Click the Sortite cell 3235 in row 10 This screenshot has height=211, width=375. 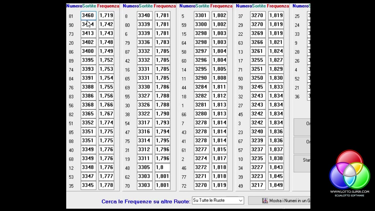[258, 159]
